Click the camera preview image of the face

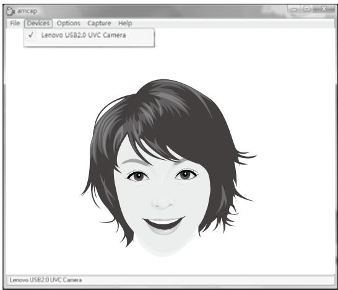pyautogui.click(x=168, y=168)
